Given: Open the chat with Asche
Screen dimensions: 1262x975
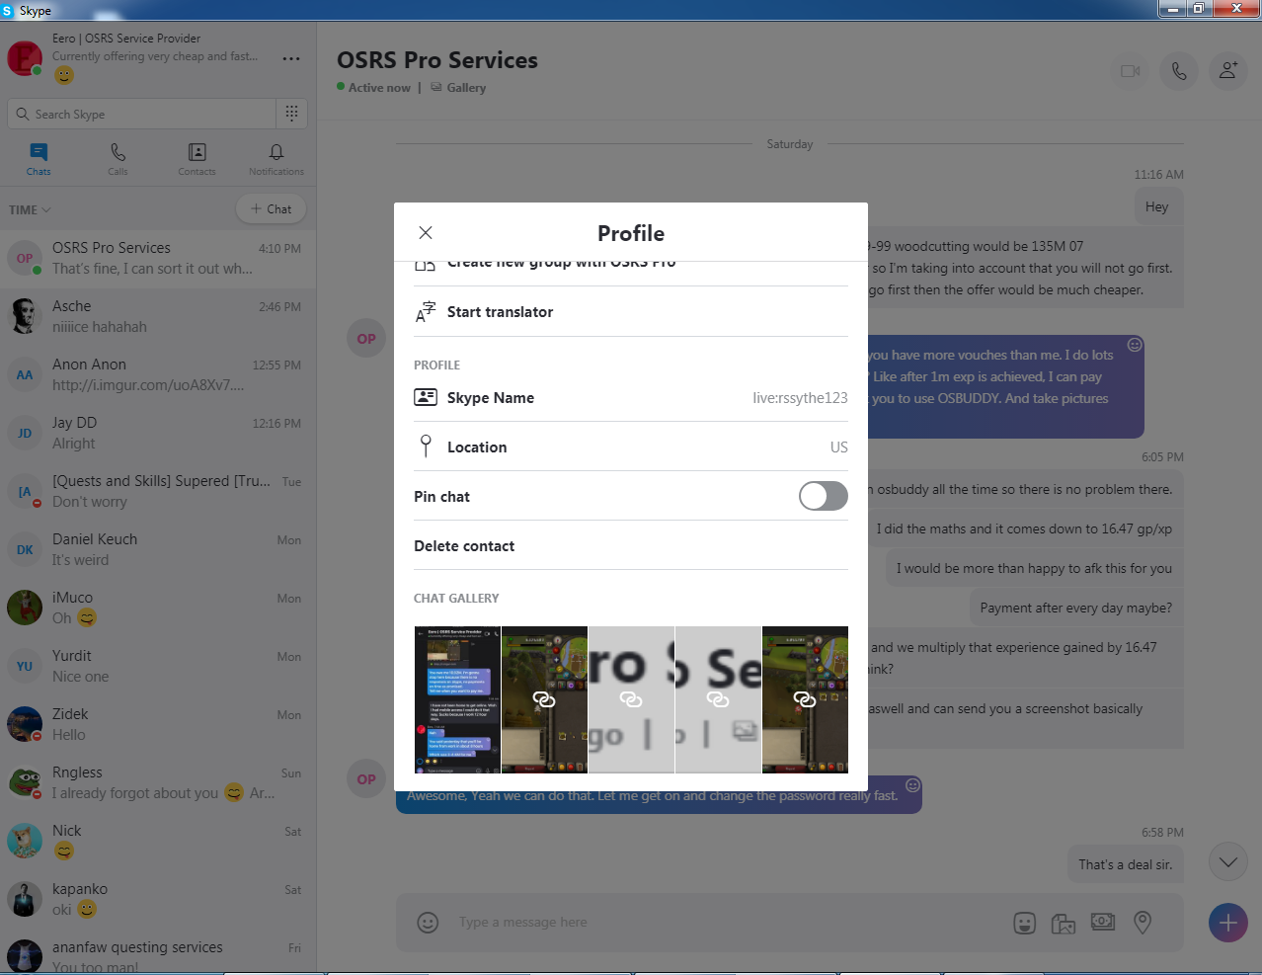Looking at the screenshot, I should tap(158, 317).
